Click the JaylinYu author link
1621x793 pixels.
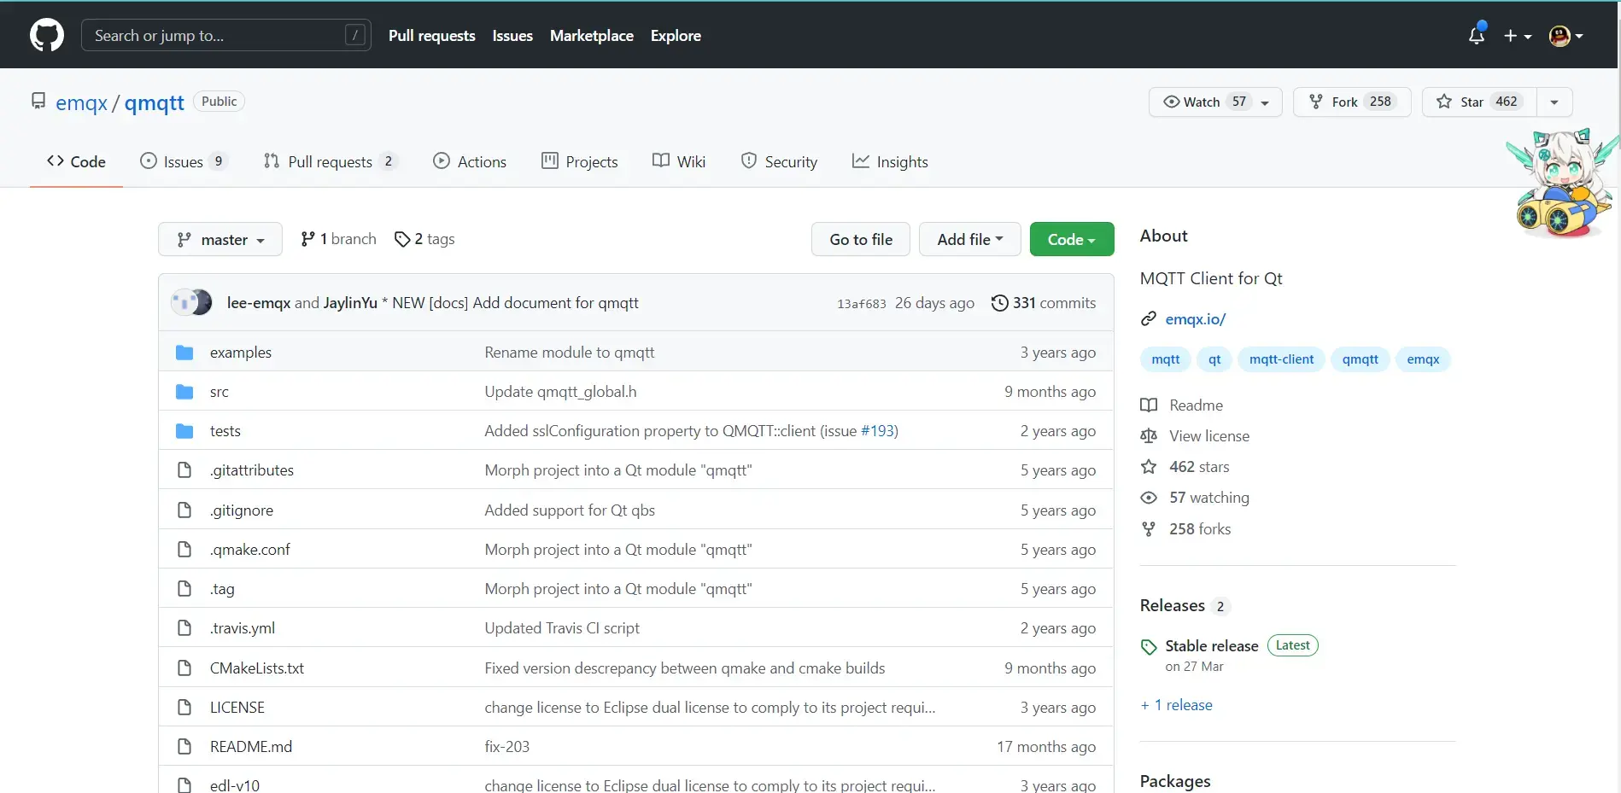point(350,303)
